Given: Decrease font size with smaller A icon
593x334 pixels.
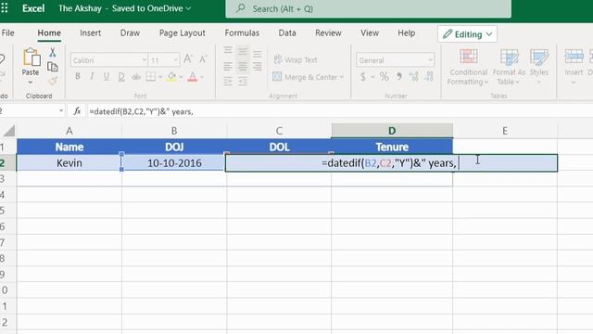Looking at the screenshot, I should tap(203, 59).
